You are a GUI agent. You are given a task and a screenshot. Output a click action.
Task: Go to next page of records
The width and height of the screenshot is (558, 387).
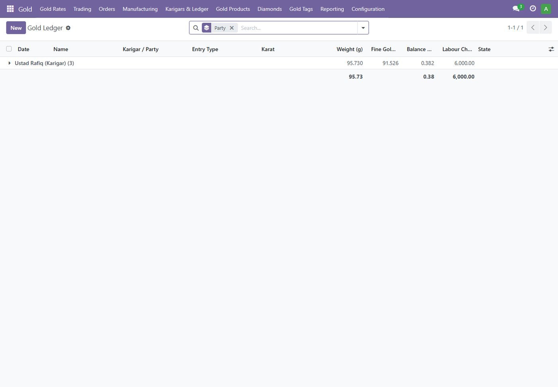point(546,27)
